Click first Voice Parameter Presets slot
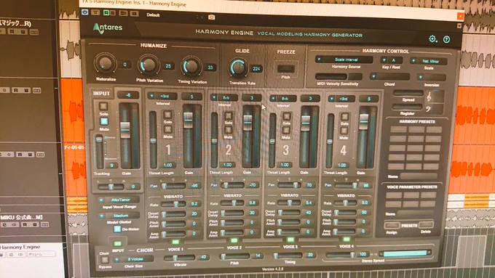 (x=394, y=195)
